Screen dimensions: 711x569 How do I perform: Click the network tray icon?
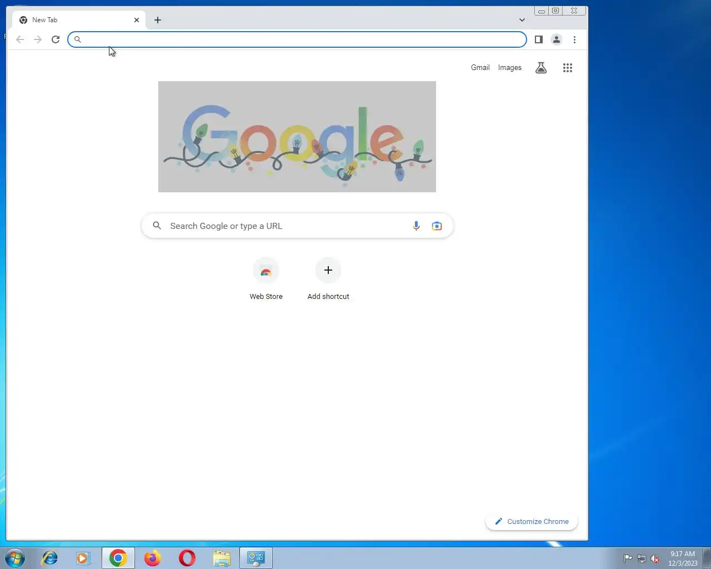[642, 558]
